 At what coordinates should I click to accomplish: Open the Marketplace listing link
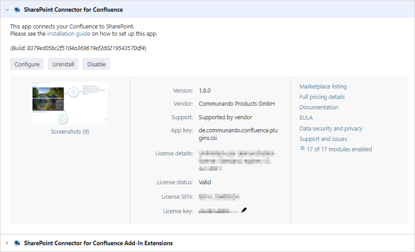coord(323,86)
